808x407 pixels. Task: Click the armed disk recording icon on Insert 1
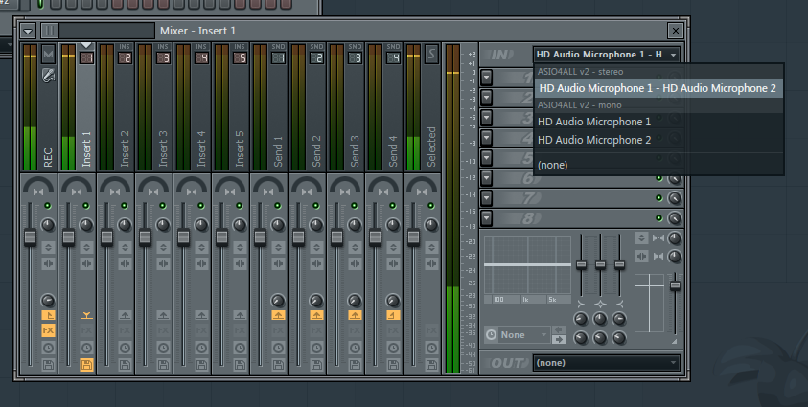click(x=86, y=364)
